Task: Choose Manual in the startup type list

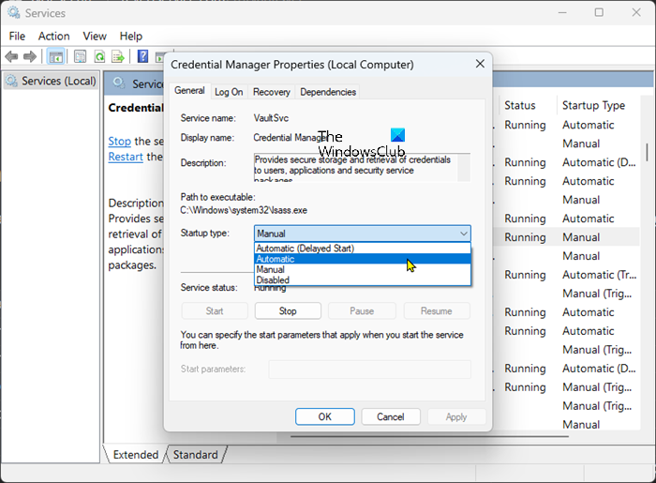Action: point(363,269)
